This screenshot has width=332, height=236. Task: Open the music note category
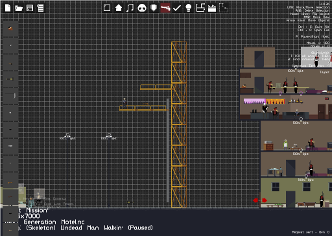[x=130, y=8]
